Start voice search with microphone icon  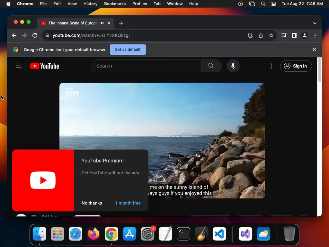point(233,66)
